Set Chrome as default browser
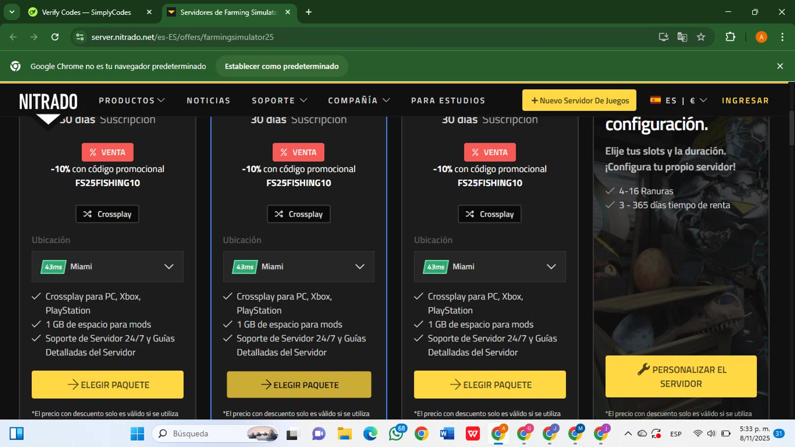Image resolution: width=795 pixels, height=447 pixels. point(281,66)
